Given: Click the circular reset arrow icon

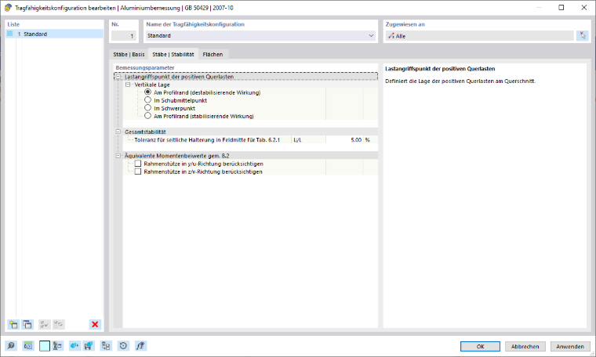Looking at the screenshot, I should click(123, 345).
